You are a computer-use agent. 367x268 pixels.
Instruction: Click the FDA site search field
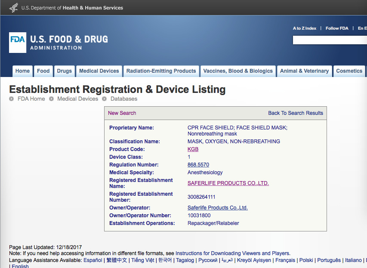pos(330,40)
